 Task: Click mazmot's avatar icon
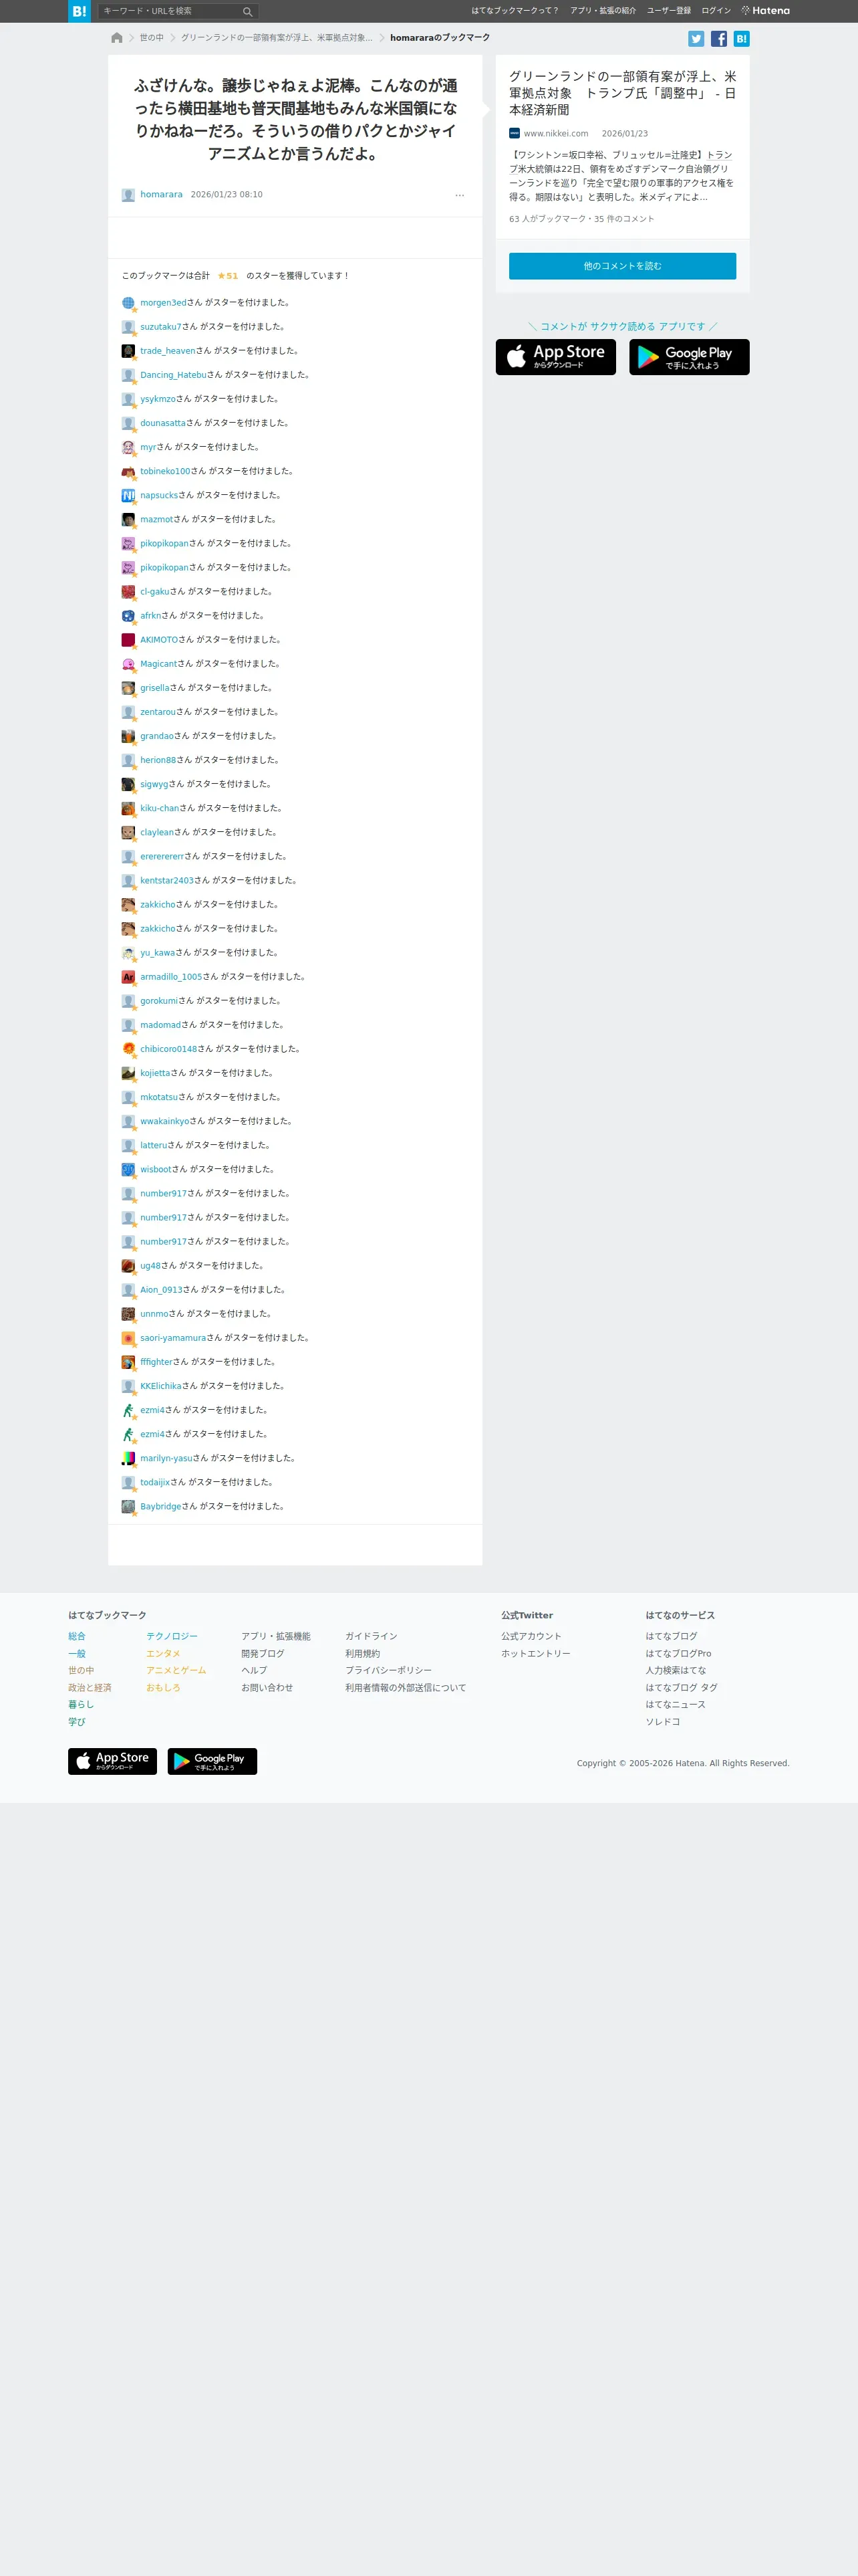click(128, 519)
